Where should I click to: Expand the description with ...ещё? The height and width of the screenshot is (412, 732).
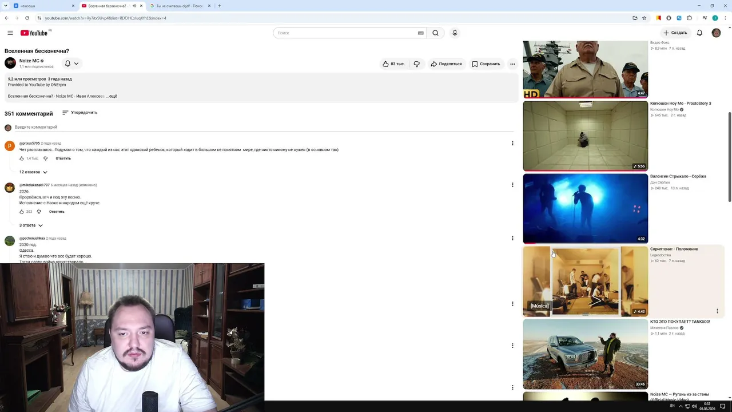111,96
